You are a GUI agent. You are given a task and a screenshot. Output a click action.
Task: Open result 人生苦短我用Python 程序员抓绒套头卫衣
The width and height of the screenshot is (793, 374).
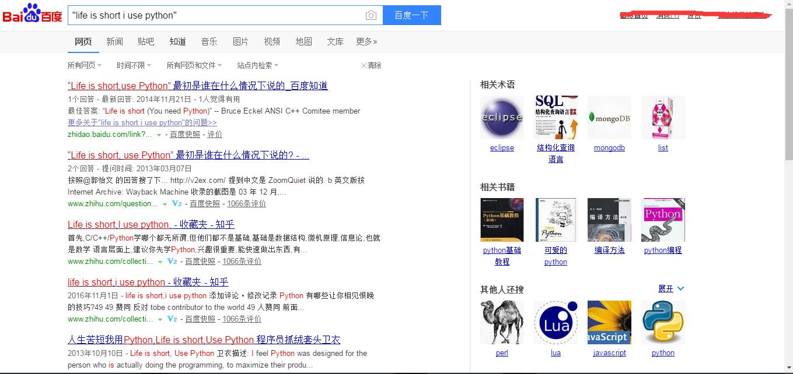(x=204, y=340)
